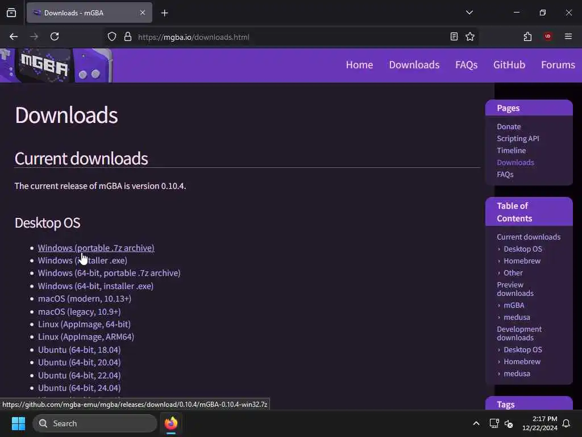The image size is (582, 437).
Task: Click the muted volume tray icon
Action: click(509, 423)
